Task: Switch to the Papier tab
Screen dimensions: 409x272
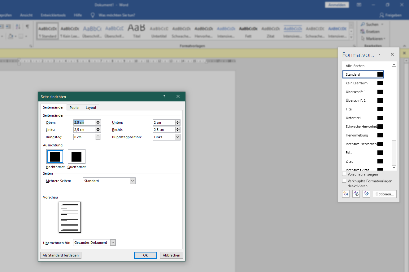Action: 75,108
